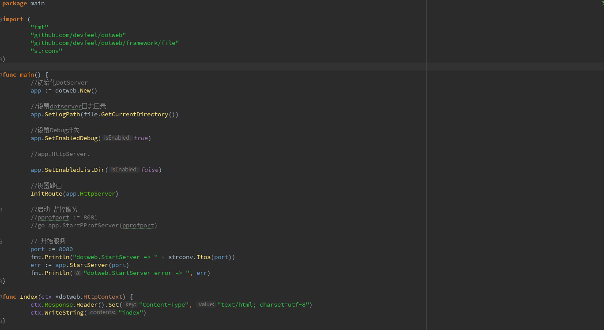Collapse the import block fold marker
The width and height of the screenshot is (604, 330).
(x=1, y=19)
